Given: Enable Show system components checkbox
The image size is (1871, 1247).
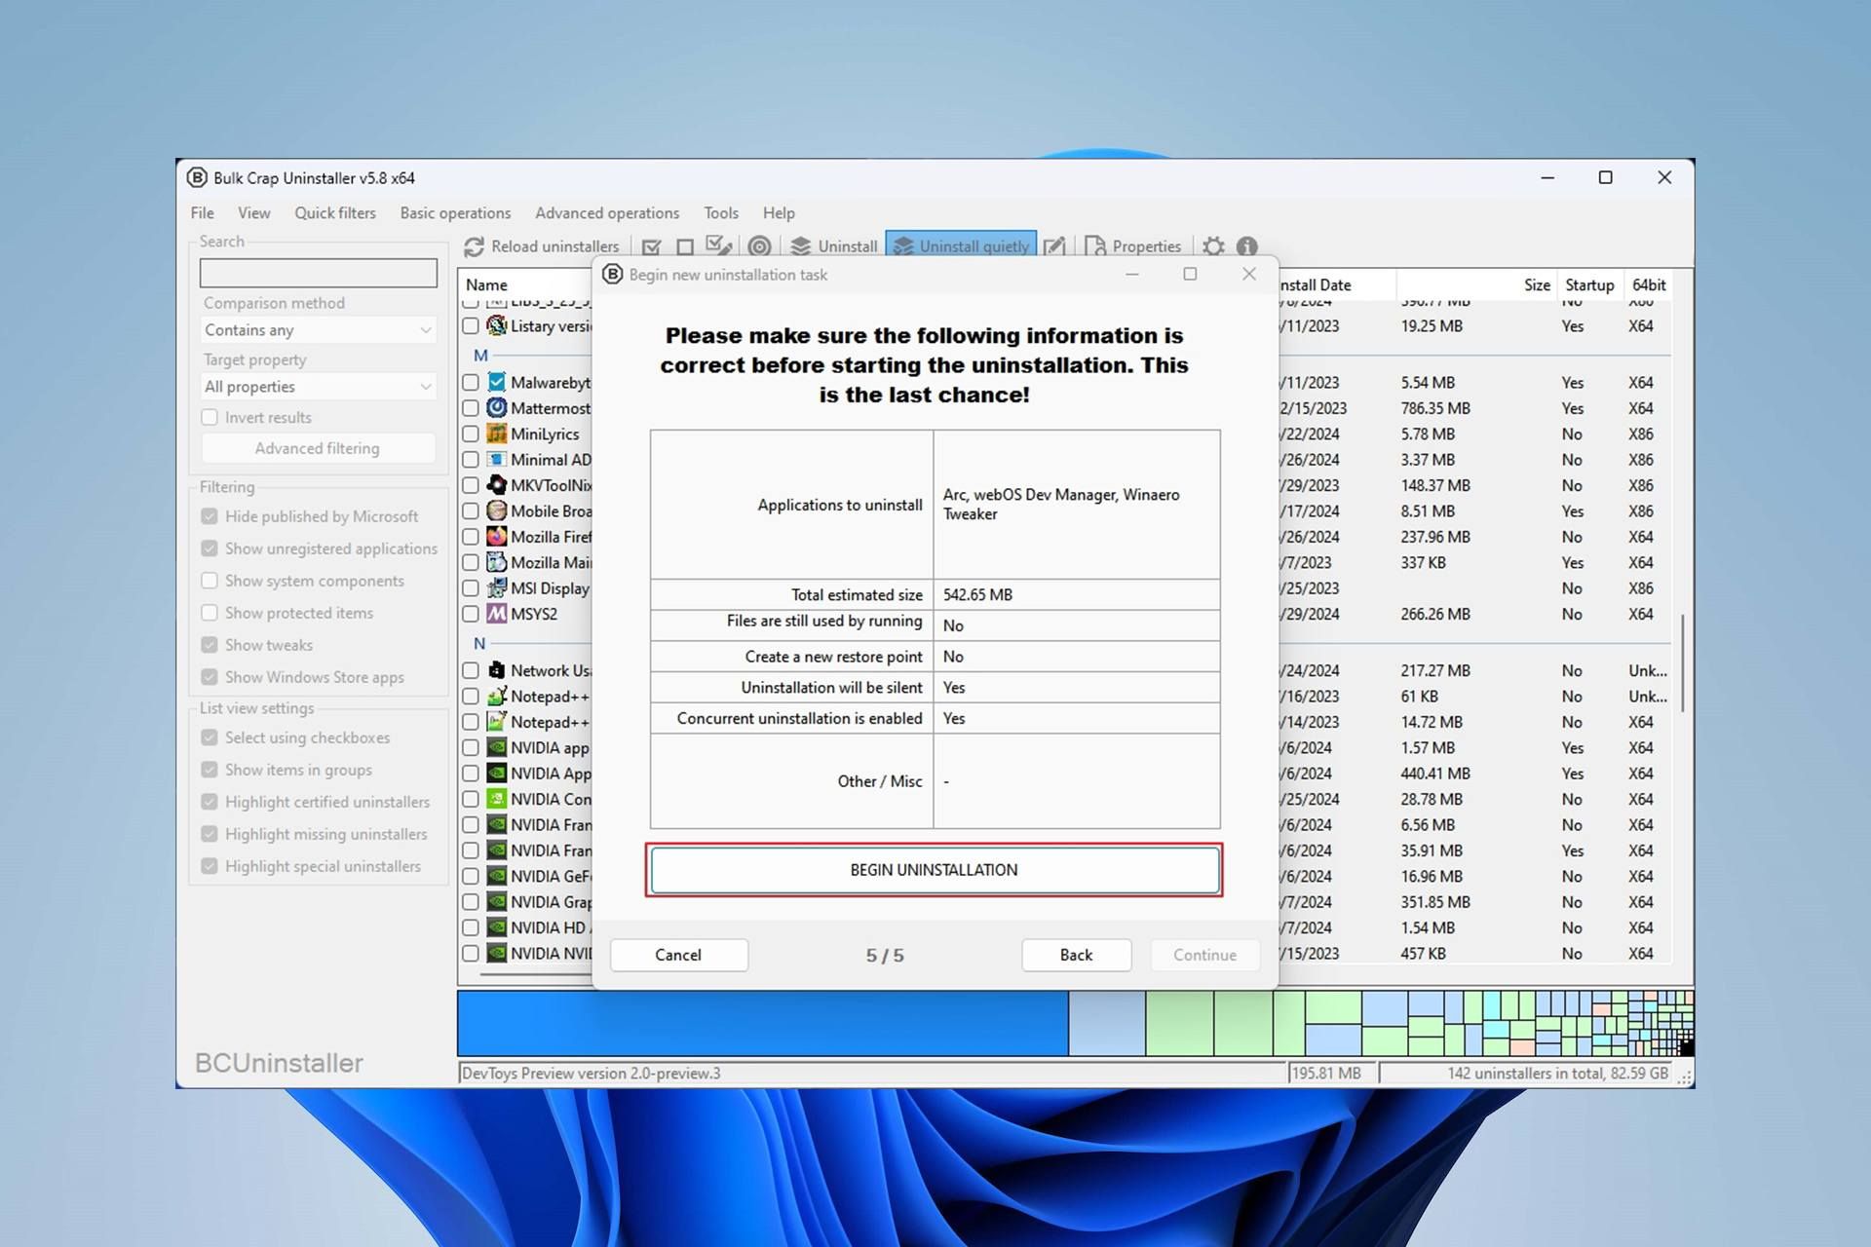Looking at the screenshot, I should pos(210,581).
